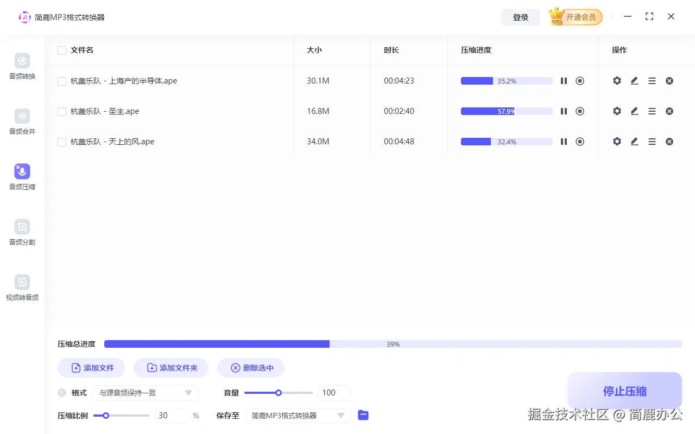Click the size value 30.1M
The height and width of the screenshot is (434, 695).
(x=318, y=81)
